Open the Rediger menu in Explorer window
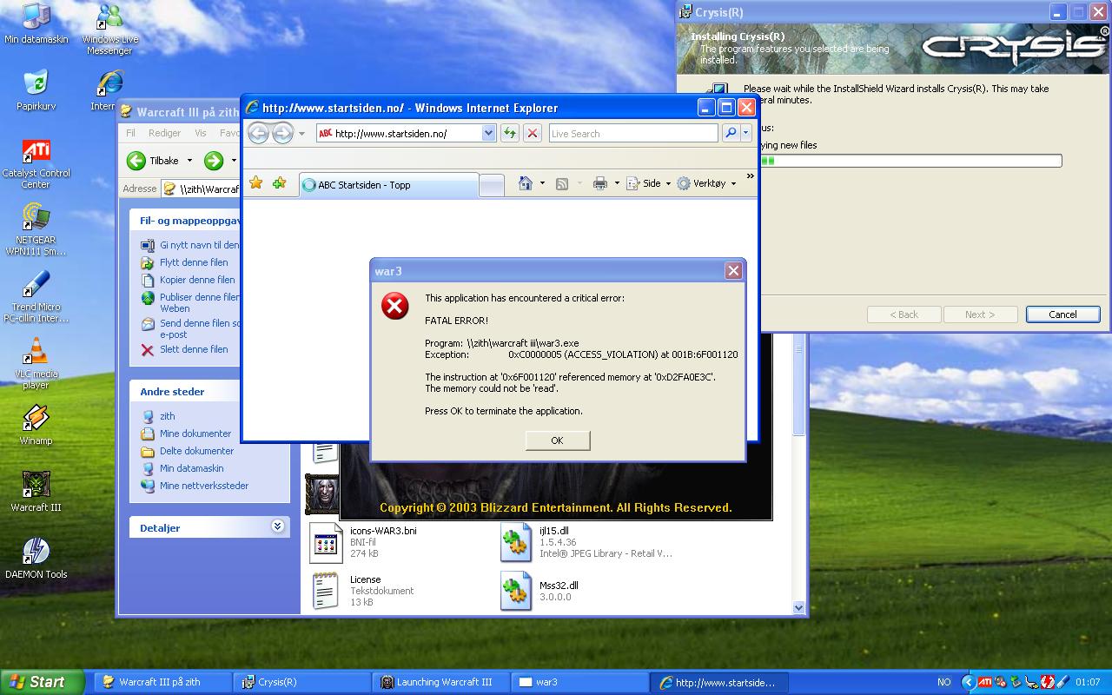 tap(164, 133)
